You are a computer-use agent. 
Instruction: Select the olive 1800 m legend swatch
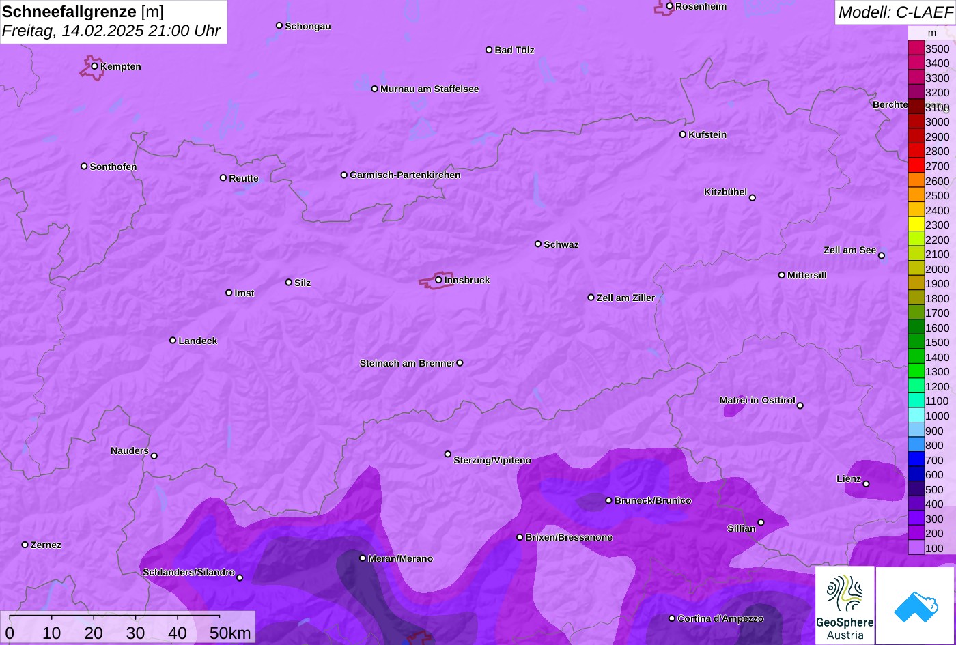(916, 298)
